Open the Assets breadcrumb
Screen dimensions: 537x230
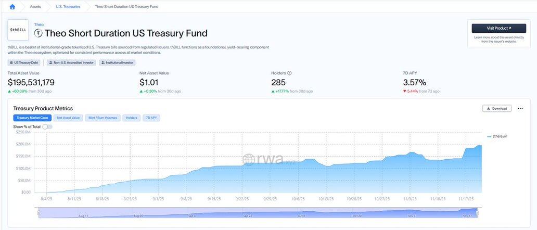click(x=35, y=7)
